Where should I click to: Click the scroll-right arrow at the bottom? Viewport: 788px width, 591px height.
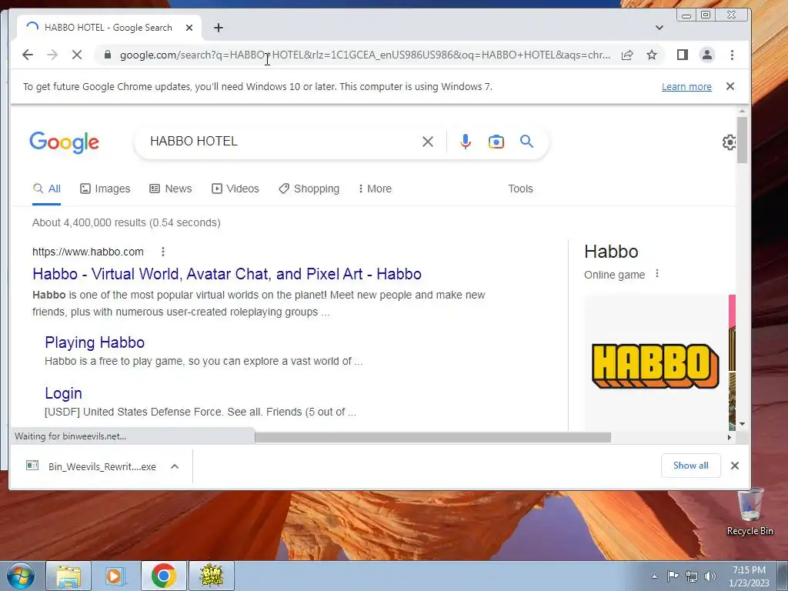pos(730,438)
